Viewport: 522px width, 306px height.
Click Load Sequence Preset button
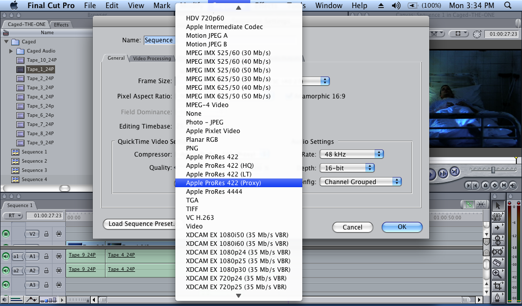[x=140, y=224]
